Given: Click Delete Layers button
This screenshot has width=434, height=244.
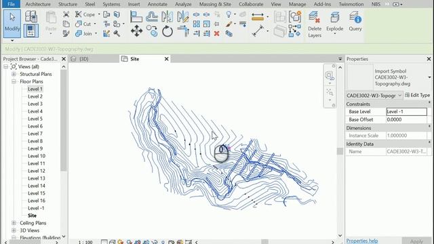Looking at the screenshot, I should tap(315, 24).
